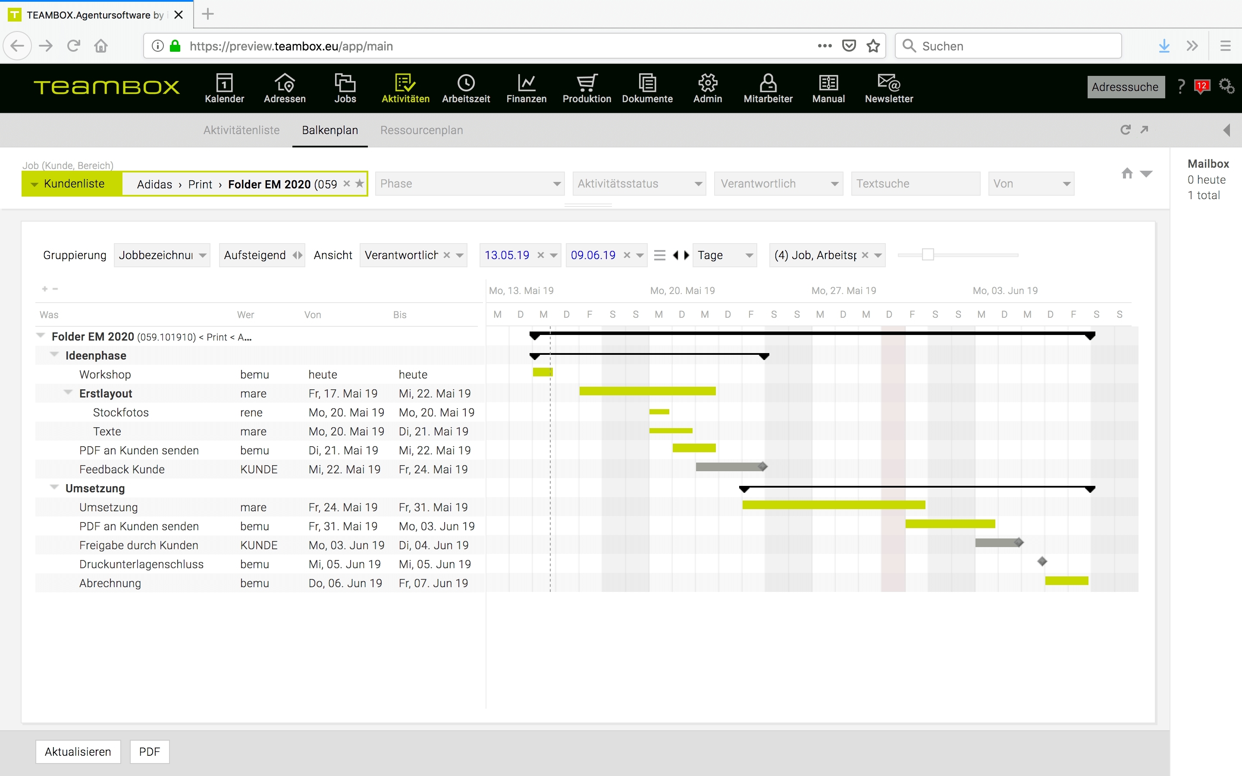The height and width of the screenshot is (776, 1242).
Task: Open the Arbeitszeit clock icon
Action: coord(465,83)
